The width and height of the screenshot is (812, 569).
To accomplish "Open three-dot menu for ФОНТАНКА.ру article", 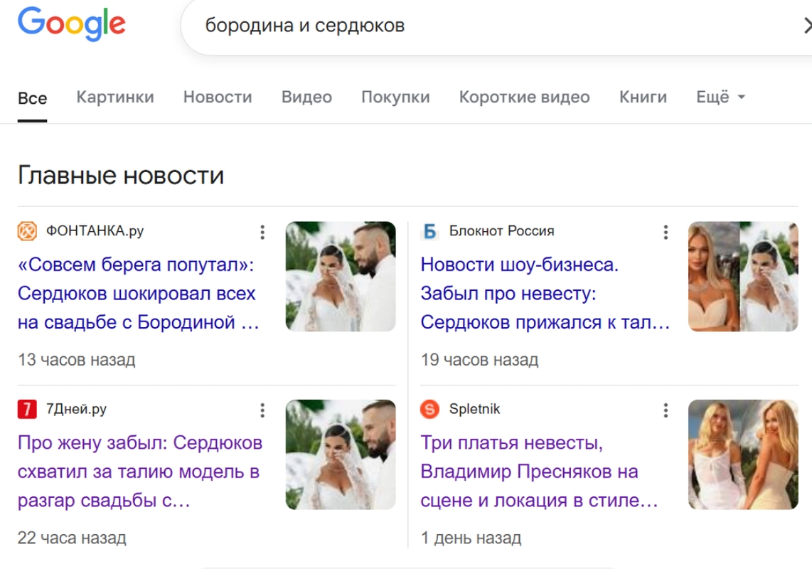I will tap(262, 232).
